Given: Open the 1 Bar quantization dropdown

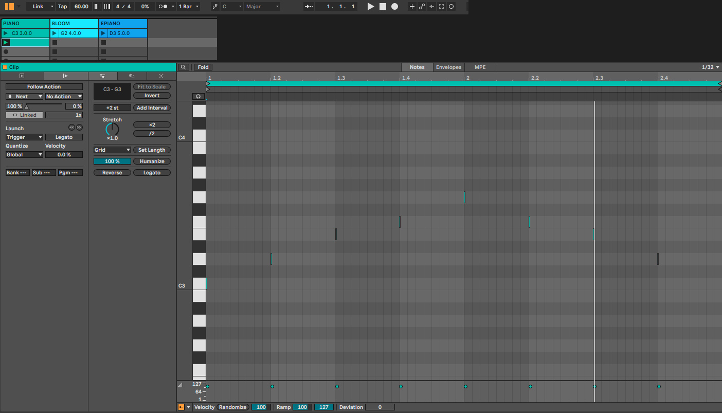Looking at the screenshot, I should coord(189,6).
